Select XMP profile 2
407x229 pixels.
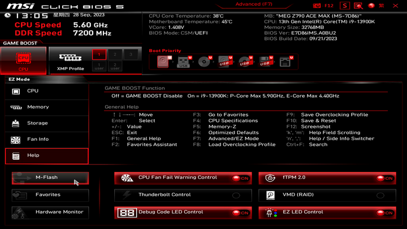pyautogui.click(x=115, y=54)
